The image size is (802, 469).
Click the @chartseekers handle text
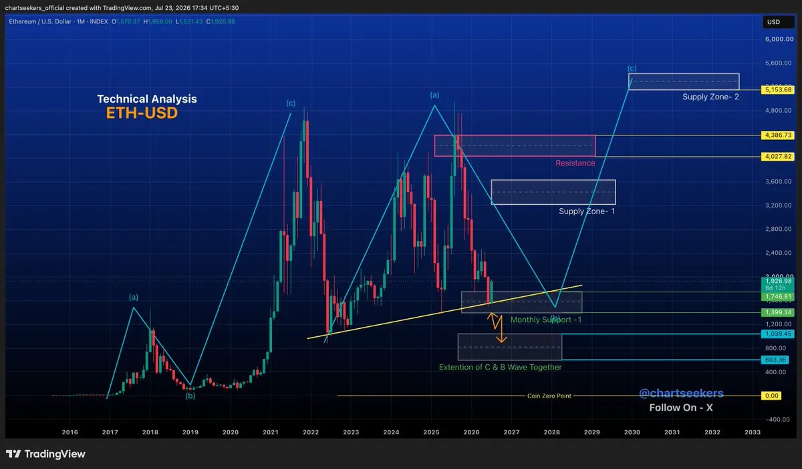(x=680, y=394)
